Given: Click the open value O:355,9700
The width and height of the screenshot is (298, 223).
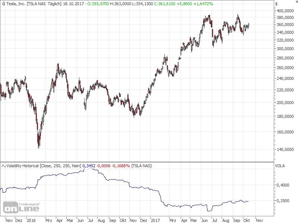Looking at the screenshot, I should point(98,4).
